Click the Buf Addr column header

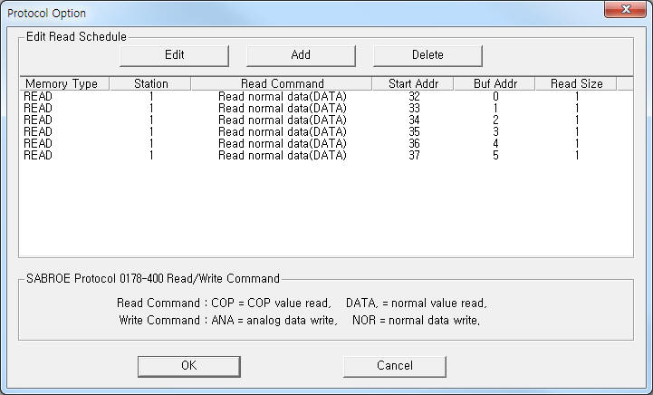pos(495,83)
